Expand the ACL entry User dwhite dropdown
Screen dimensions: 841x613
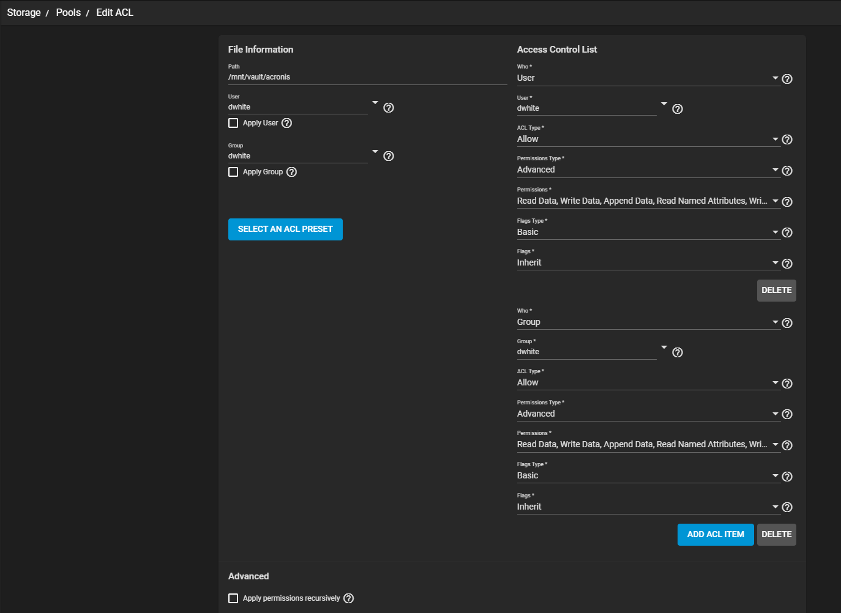pyautogui.click(x=664, y=104)
